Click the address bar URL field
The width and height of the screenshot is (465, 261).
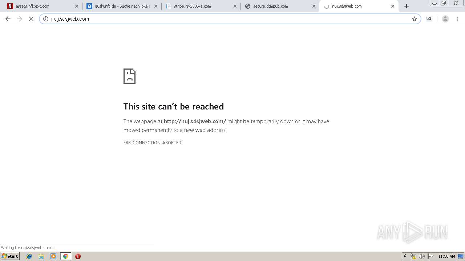point(230,19)
